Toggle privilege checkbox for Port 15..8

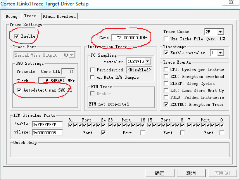182,133
